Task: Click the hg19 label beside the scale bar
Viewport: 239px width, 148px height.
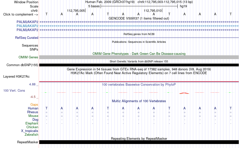Action: click(183, 6)
